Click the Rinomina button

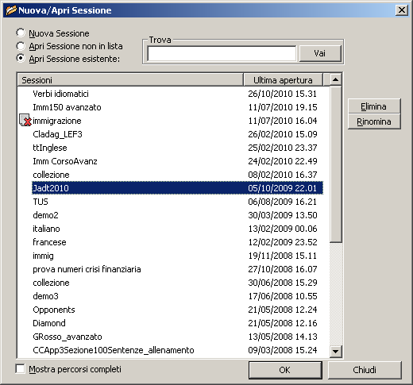(x=374, y=121)
